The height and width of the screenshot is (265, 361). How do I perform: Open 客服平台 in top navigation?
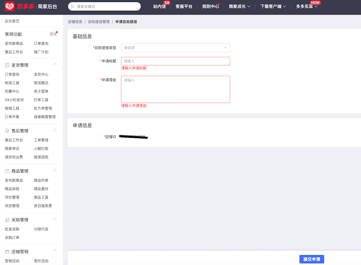(x=184, y=7)
